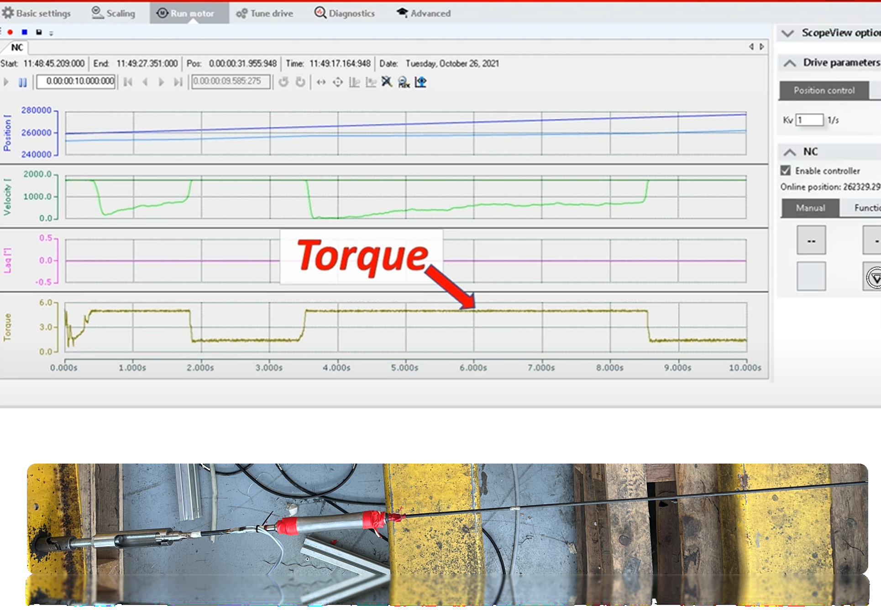The width and height of the screenshot is (881, 610).
Task: Click the Pos value 0.00:00:31.955:948
Action: pos(243,63)
